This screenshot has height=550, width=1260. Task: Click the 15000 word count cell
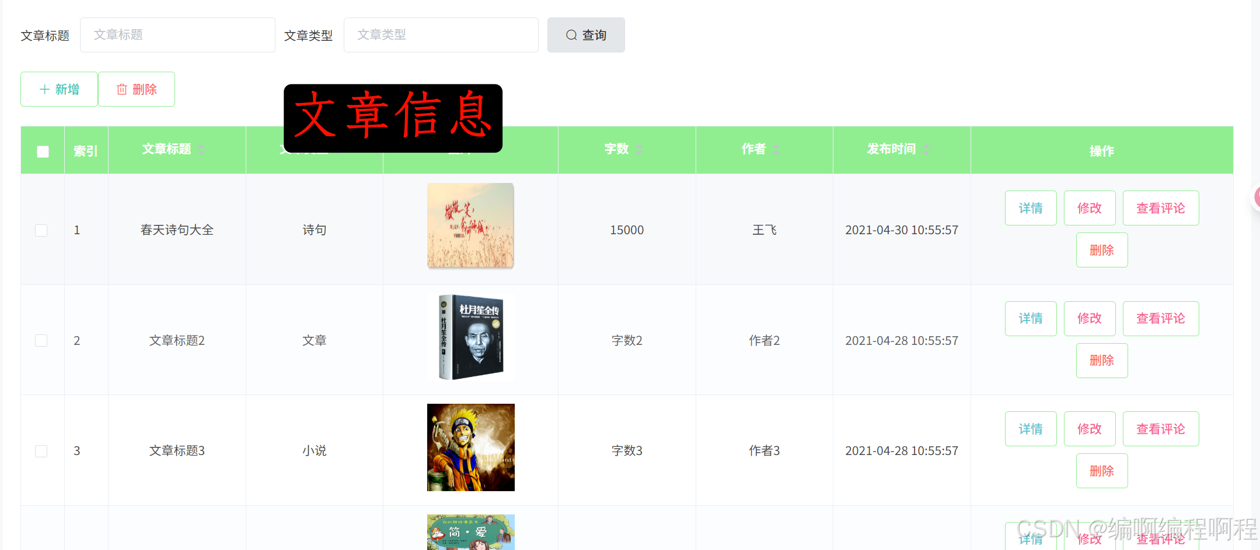coord(627,230)
